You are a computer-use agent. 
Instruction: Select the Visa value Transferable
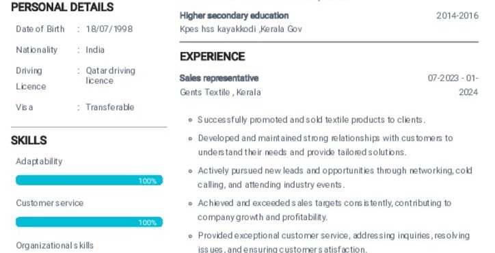[x=110, y=107]
